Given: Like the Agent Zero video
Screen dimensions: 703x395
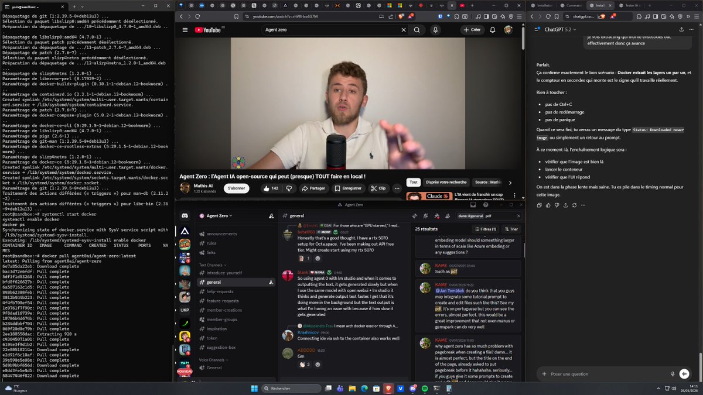Looking at the screenshot, I should point(271,188).
